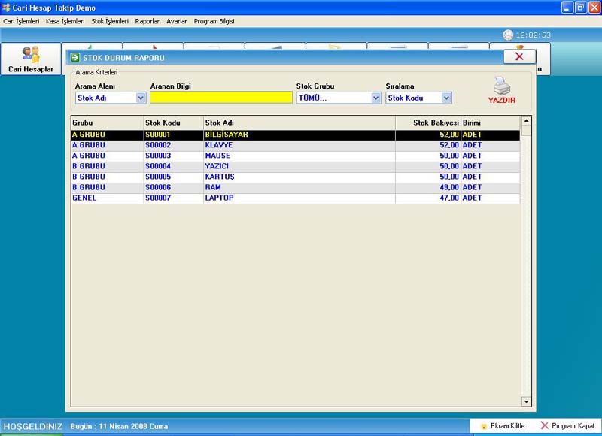Click the Programı Kapat button
602x436 pixels.
coord(567,426)
